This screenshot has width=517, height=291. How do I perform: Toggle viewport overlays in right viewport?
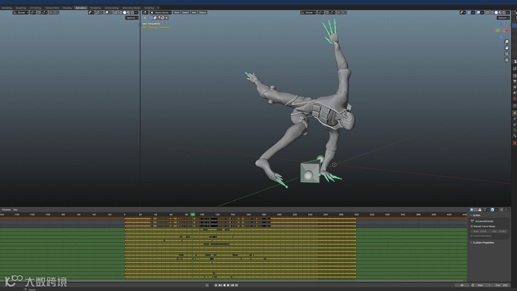tap(479, 13)
